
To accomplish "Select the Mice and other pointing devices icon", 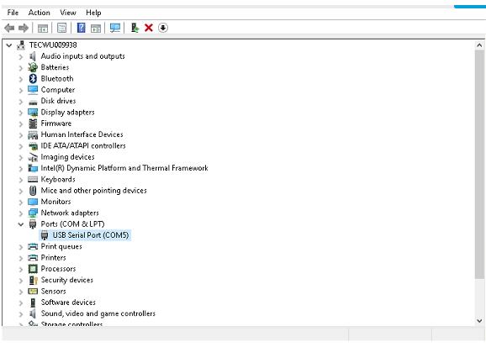I will coord(33,191).
